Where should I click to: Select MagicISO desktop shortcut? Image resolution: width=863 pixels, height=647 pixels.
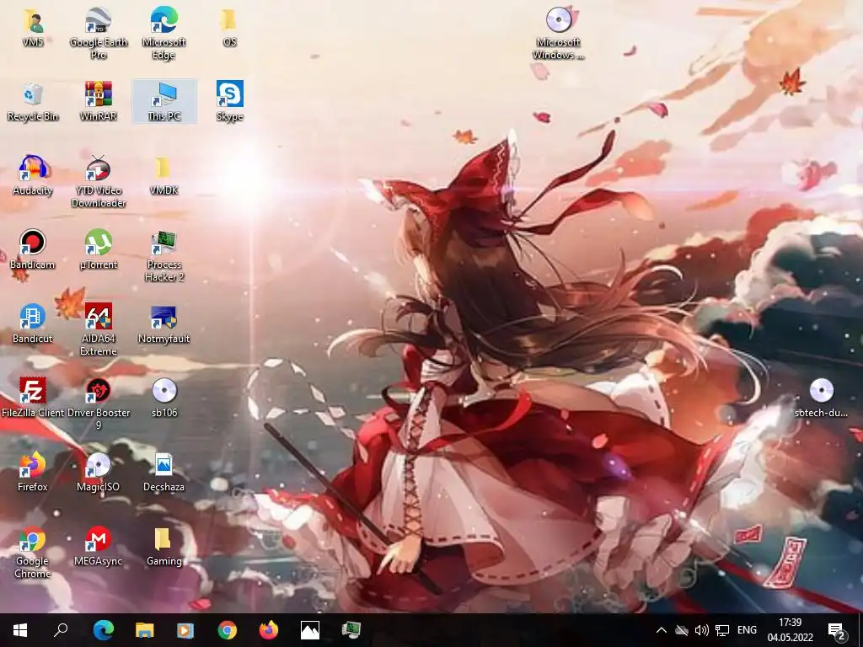click(99, 473)
